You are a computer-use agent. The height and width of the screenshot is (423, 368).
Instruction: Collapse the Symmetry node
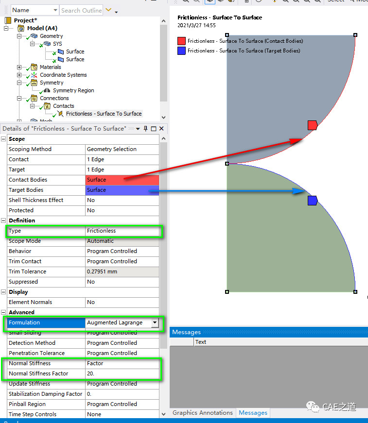[x=19, y=83]
